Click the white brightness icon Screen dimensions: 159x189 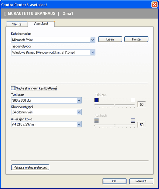point(133,100)
